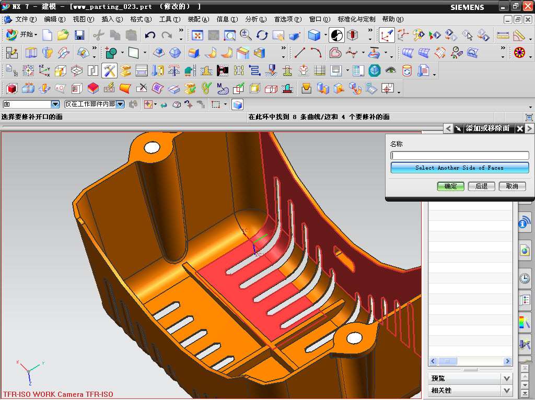Focus the 名称 name input field
Viewport: 535px width, 400px height.
point(459,156)
